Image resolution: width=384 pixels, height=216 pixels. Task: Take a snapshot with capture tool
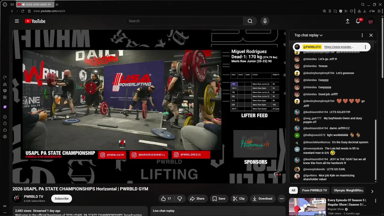pos(335,11)
